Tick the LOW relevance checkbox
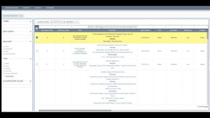The image size is (210, 118). 4,51
